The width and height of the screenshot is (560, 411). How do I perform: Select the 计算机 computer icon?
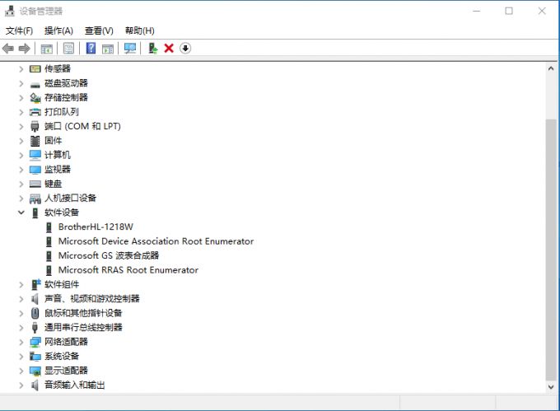[x=35, y=155]
